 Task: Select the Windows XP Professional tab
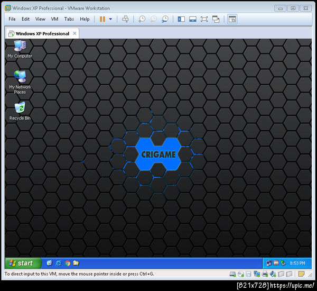point(42,33)
